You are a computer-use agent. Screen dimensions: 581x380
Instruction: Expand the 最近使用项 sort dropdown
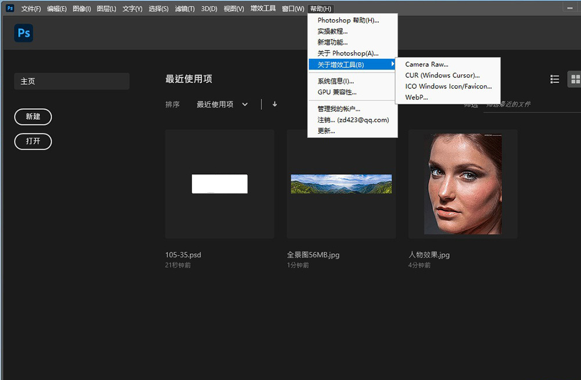click(x=222, y=105)
